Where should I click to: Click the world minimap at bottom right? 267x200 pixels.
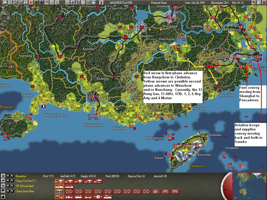tap(249, 186)
